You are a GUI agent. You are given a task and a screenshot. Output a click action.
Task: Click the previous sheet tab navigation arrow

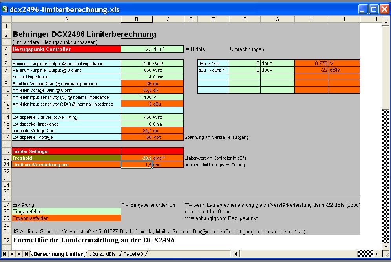[x=12, y=254]
